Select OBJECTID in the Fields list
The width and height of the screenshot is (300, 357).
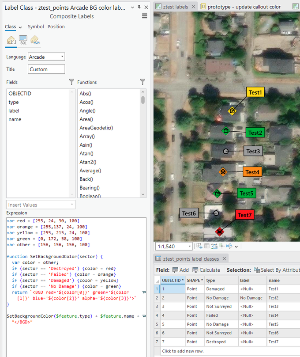coord(20,94)
